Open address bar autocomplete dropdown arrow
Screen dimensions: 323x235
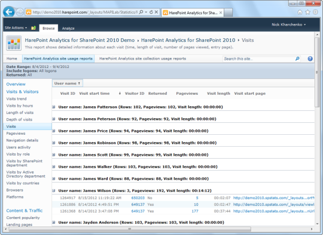click(x=146, y=12)
